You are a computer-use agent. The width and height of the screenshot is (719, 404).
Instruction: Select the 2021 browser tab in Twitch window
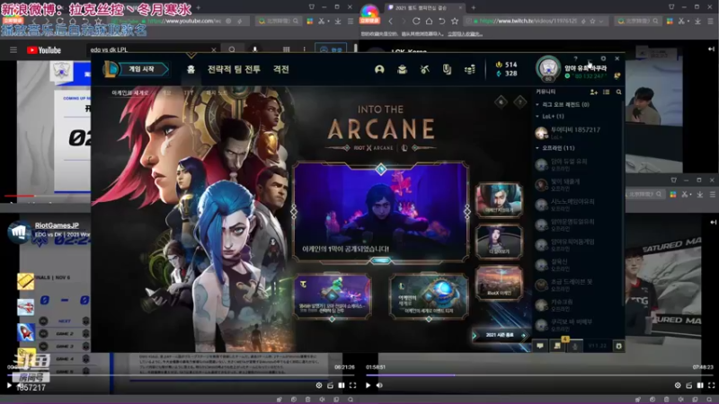tap(425, 7)
